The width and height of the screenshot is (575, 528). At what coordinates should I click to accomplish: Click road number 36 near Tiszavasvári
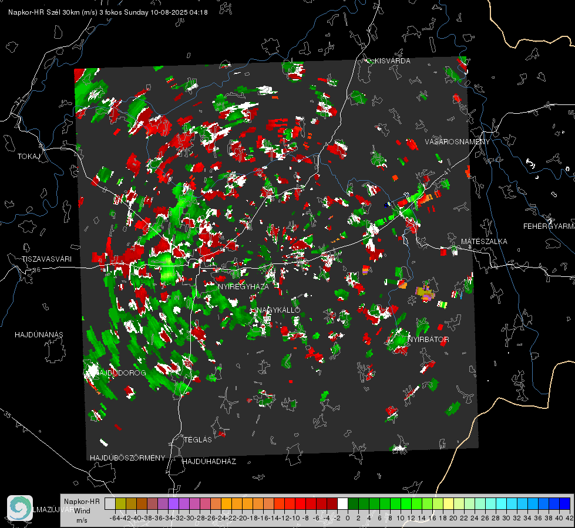pos(36,270)
